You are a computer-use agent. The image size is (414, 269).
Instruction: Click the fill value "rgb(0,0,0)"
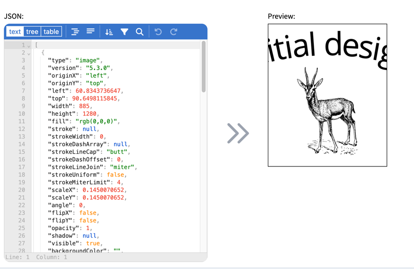coord(96,122)
